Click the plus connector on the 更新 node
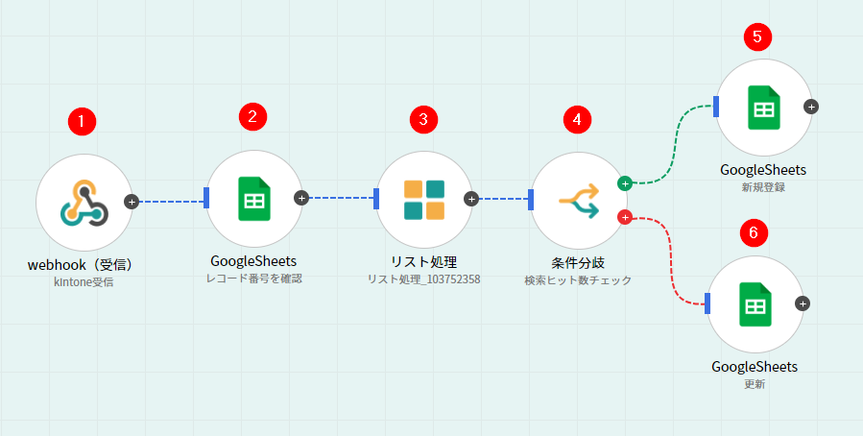Screen dimensions: 863x436 [x=803, y=303]
